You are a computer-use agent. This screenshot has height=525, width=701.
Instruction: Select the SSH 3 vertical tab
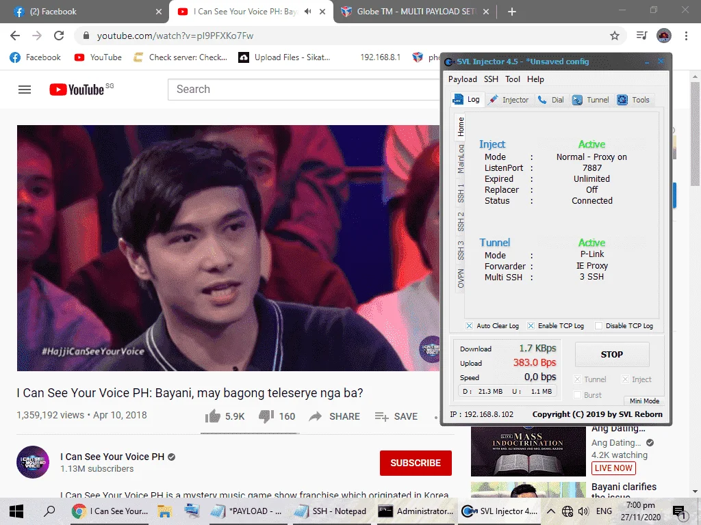[x=461, y=250]
